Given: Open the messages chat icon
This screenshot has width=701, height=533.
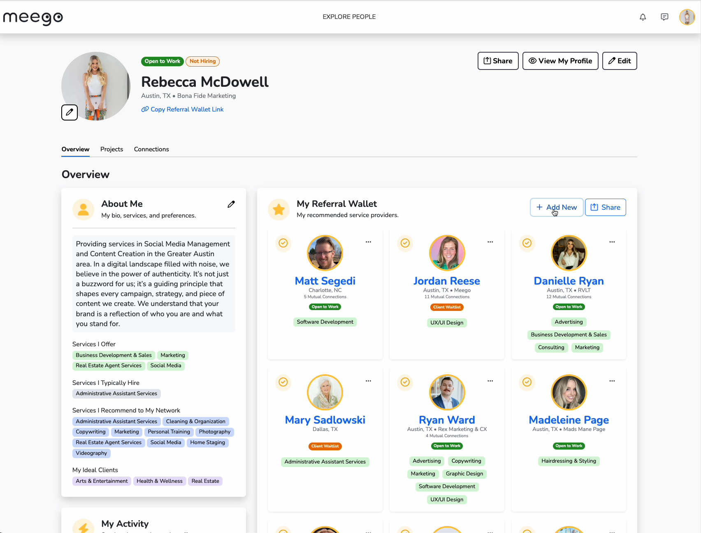Looking at the screenshot, I should (664, 17).
